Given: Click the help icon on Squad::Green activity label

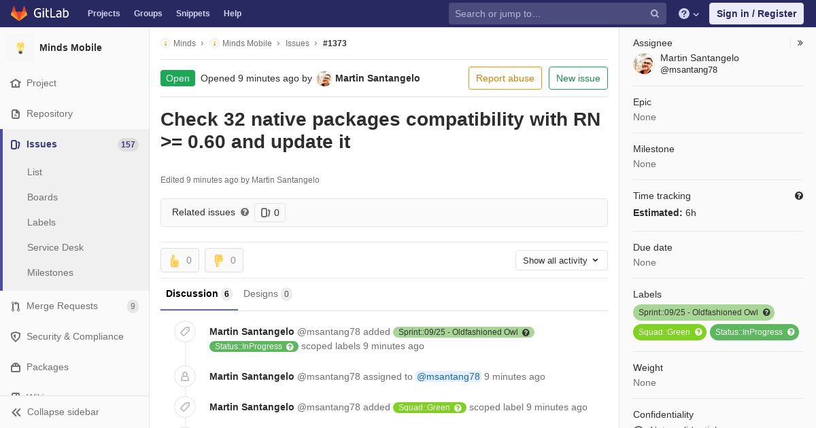Looking at the screenshot, I should (x=458, y=408).
